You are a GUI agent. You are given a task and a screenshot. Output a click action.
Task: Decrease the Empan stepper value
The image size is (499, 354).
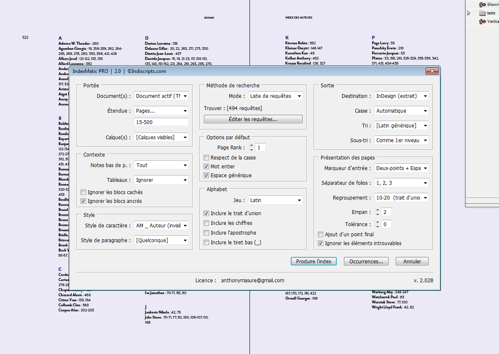(x=378, y=214)
